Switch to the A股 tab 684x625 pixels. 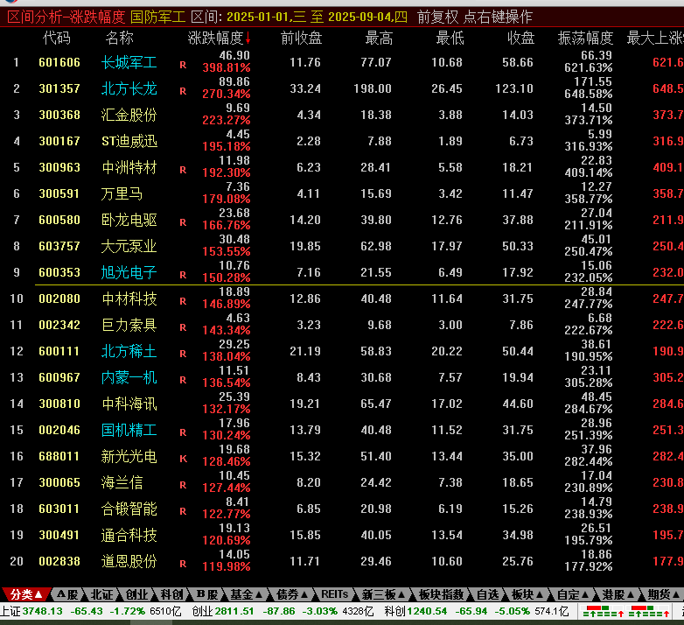(67, 594)
